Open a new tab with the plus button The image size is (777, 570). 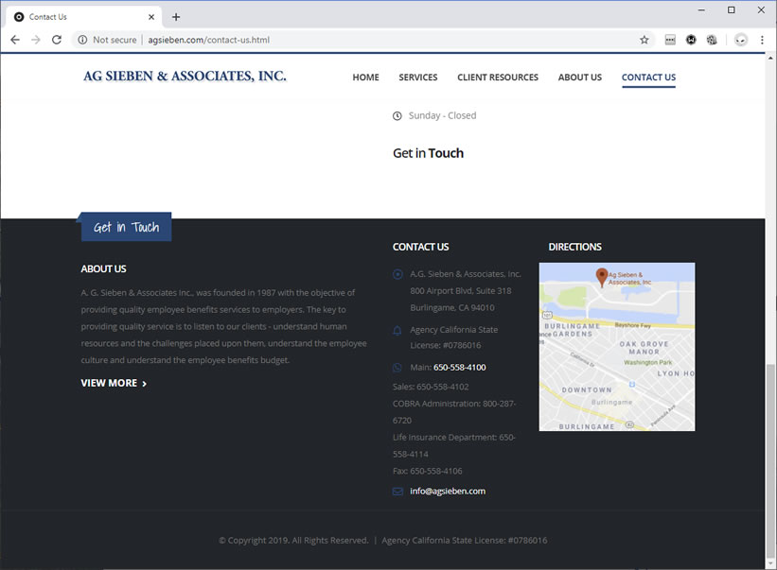click(176, 17)
